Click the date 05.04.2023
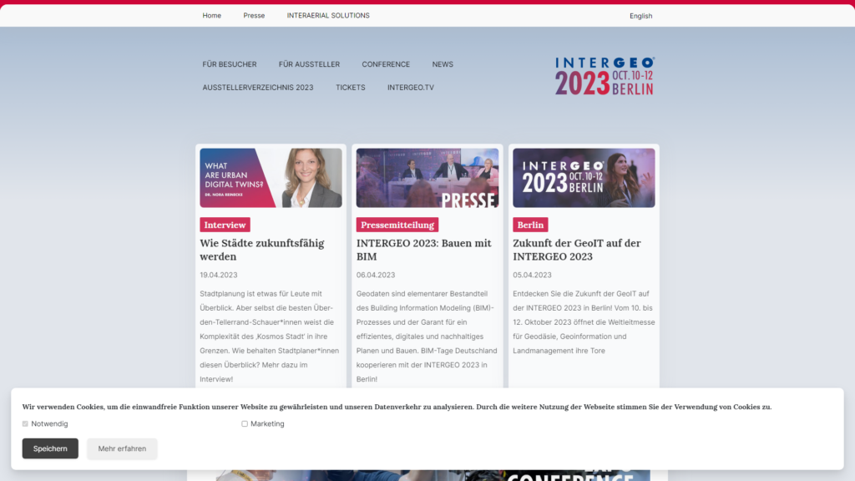Viewport: 855px width, 481px height. (x=532, y=275)
